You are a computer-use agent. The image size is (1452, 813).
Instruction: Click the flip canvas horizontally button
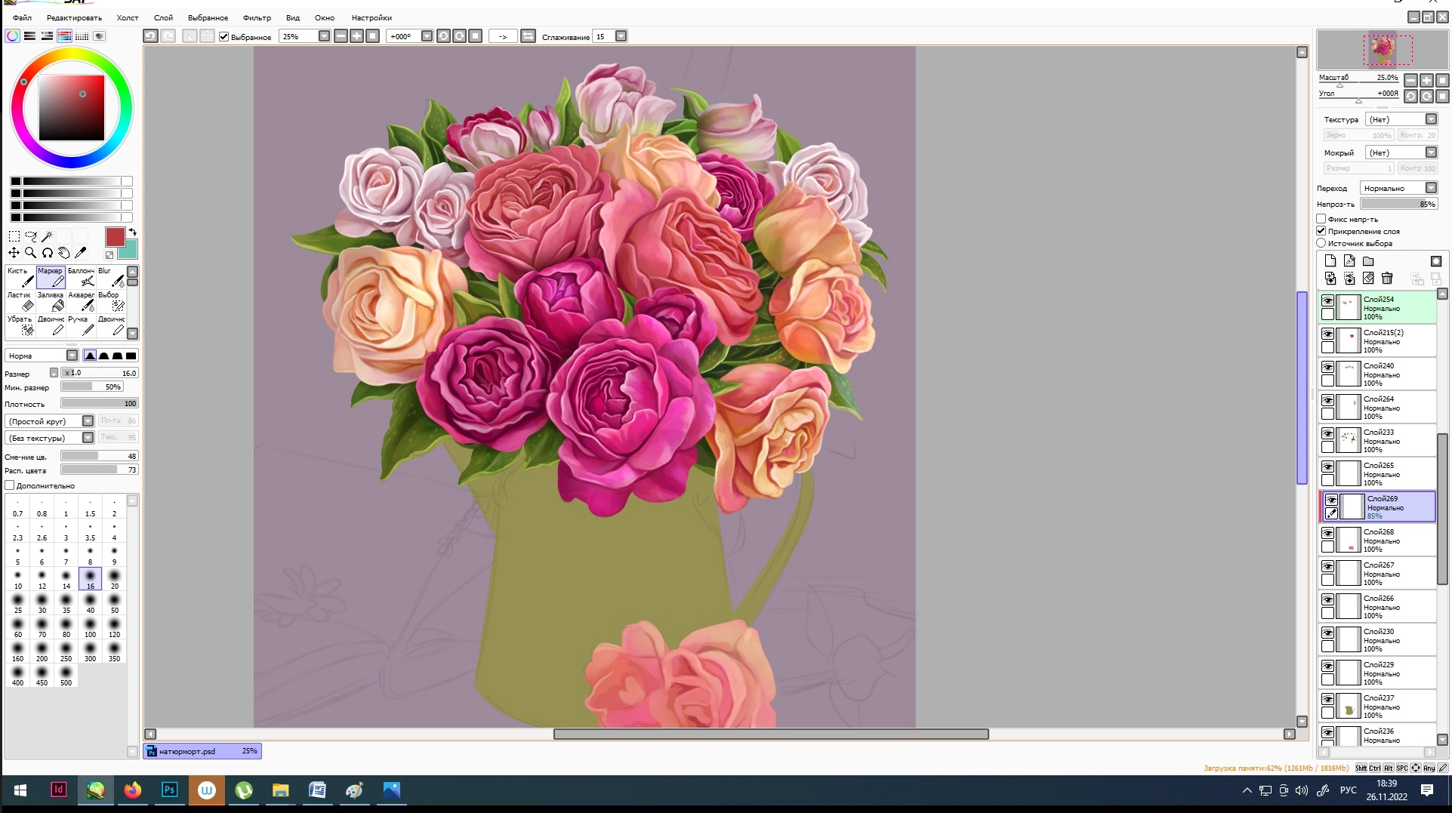pos(528,36)
